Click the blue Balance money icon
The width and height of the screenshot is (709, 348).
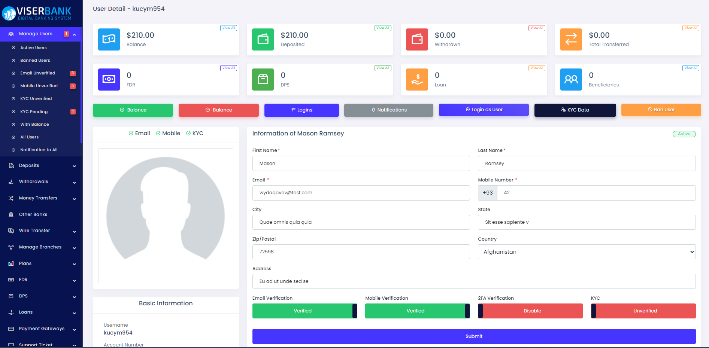[x=109, y=39]
